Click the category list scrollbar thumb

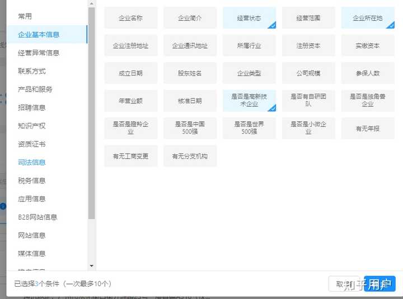pyautogui.click(x=91, y=113)
